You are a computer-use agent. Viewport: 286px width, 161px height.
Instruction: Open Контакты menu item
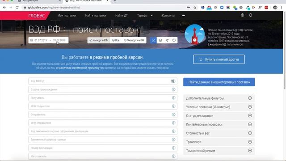168,16
